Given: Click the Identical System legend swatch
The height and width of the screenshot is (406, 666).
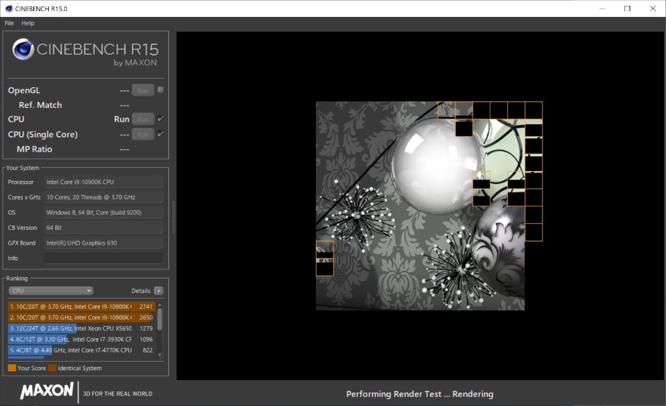Looking at the screenshot, I should (x=52, y=368).
